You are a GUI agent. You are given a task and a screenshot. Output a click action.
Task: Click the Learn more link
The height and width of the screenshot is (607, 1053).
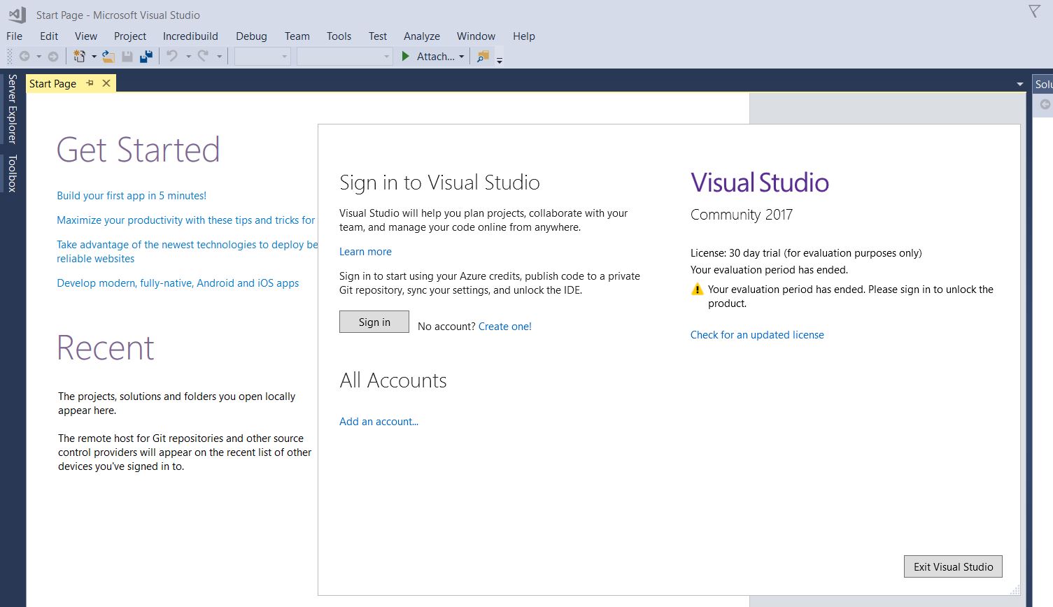coord(365,252)
